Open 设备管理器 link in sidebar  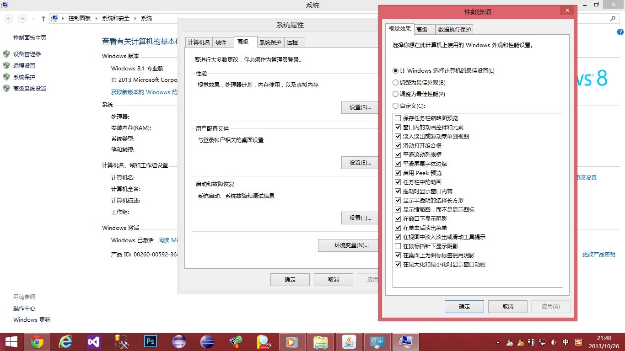27,54
